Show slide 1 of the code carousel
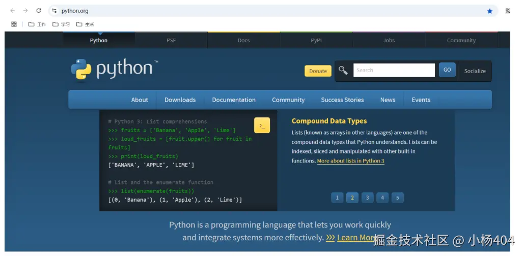Image resolution: width=523 pixels, height=256 pixels. point(337,198)
